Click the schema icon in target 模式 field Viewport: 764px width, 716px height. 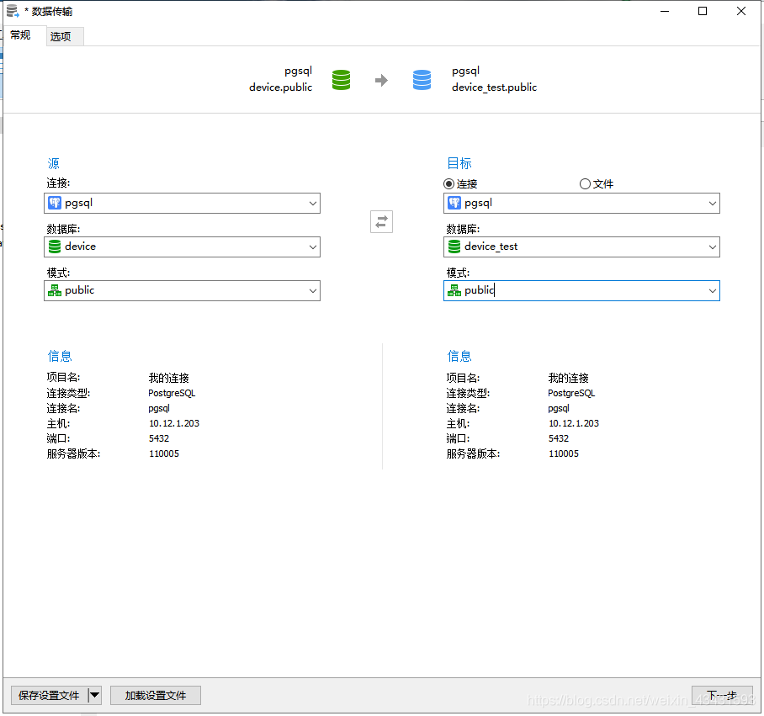(x=454, y=290)
